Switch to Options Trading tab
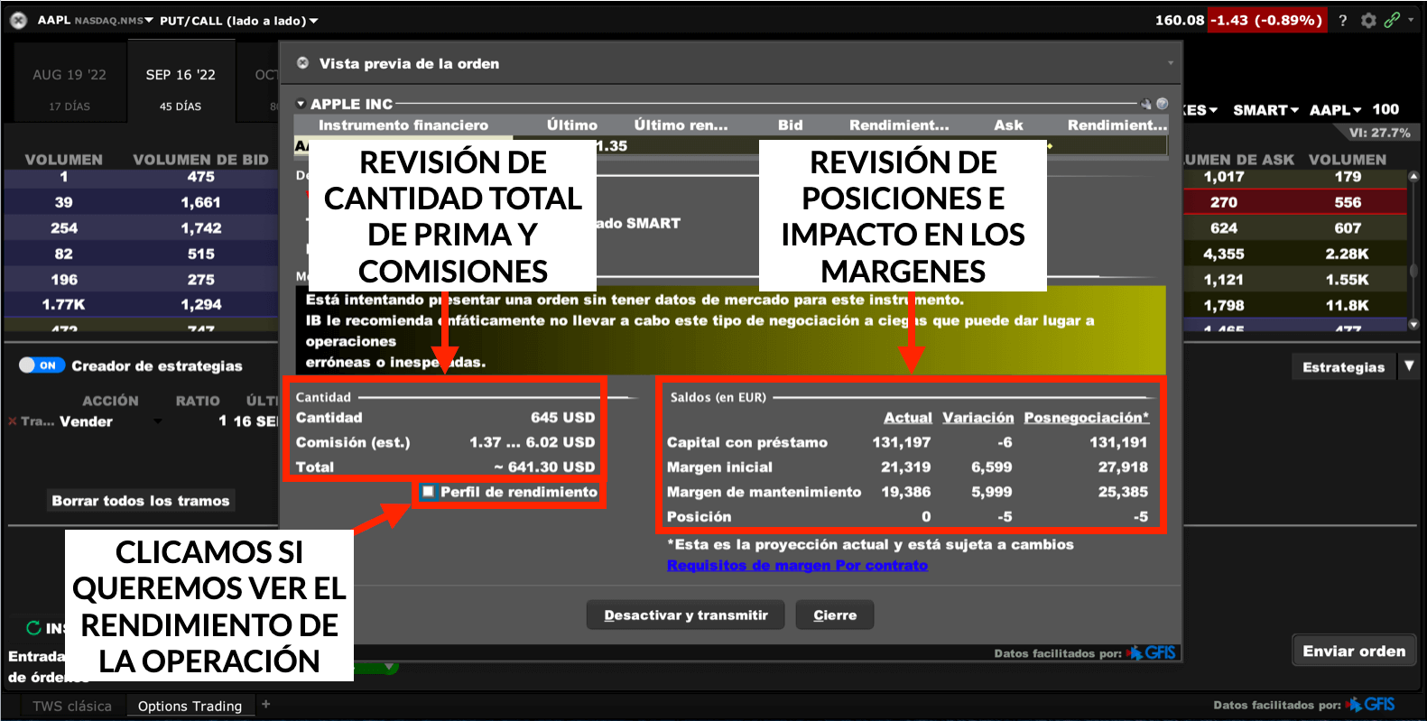1427x721 pixels. 190,706
